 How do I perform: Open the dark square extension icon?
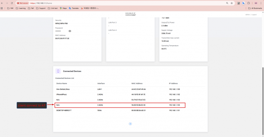(239, 3)
